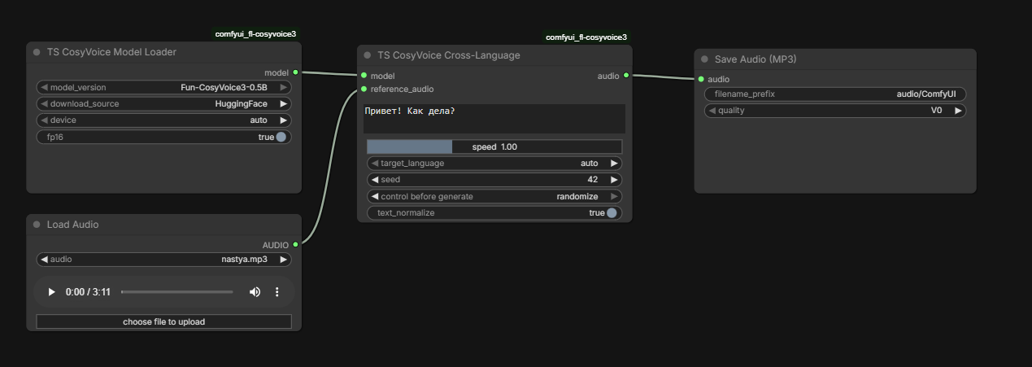
Task: Collapse the TS CosyVoice Cross-Language node dot
Action: pyautogui.click(x=368, y=55)
